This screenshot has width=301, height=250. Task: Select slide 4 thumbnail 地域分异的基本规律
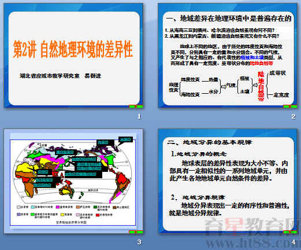(228, 181)
